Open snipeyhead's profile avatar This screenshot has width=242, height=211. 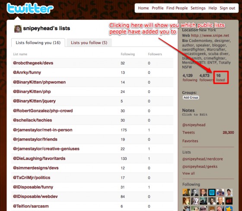click(18, 29)
